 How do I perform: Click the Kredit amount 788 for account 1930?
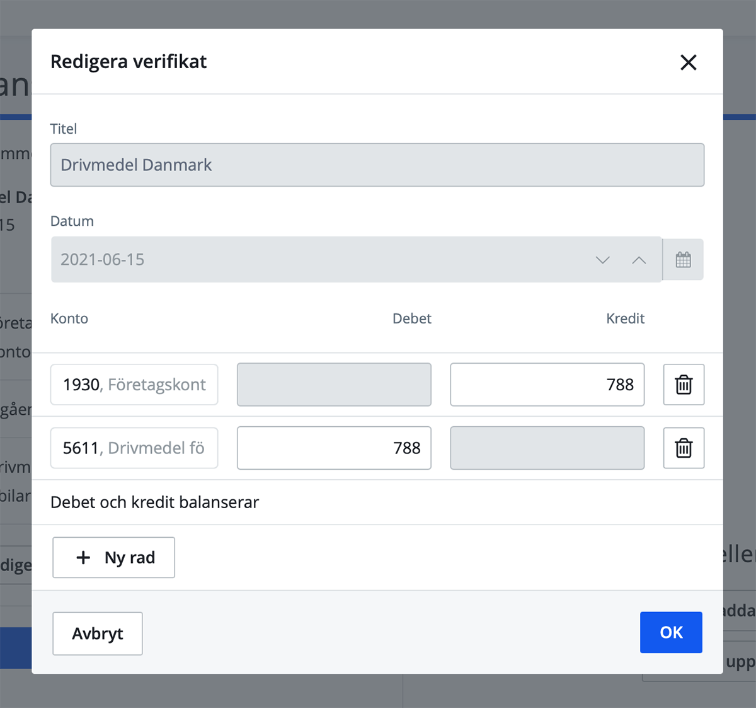(547, 385)
